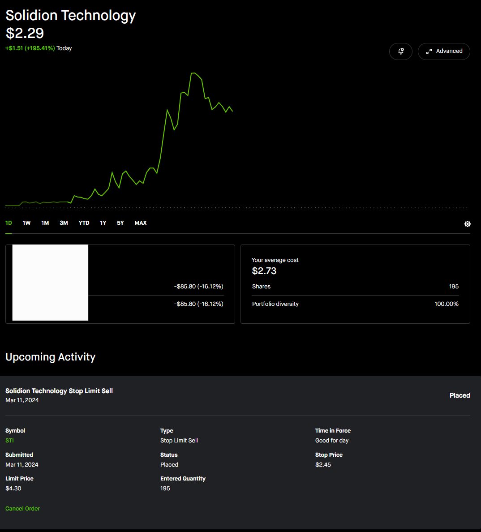
Task: Open the chart settings gear
Action: [x=467, y=223]
